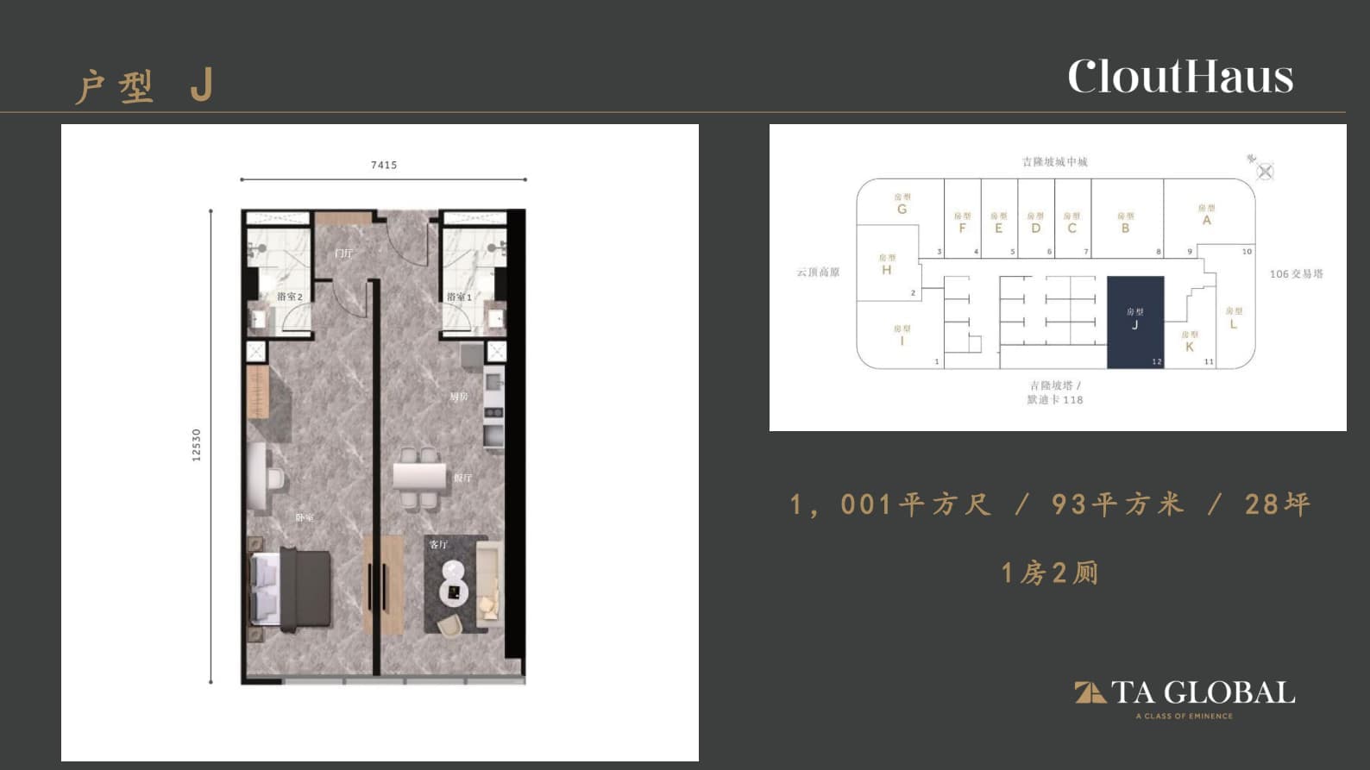Click the 1,001平方尺 area text
This screenshot has width=1370, height=770.
point(892,504)
